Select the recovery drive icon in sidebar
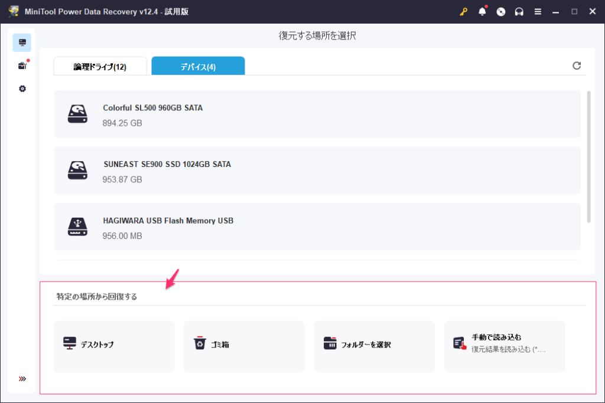This screenshot has width=605, height=403. coord(22,42)
